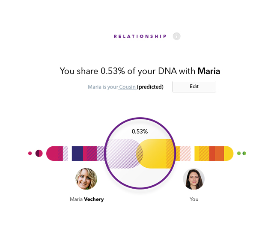Click the small pink dot on far left
Screen dimensions: 274x246
30,153
